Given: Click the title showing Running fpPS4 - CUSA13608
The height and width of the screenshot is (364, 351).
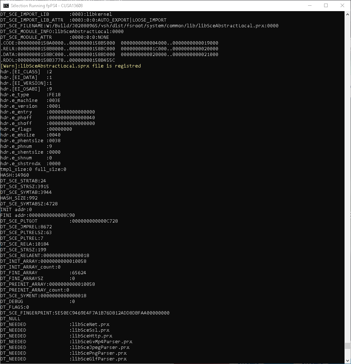Looking at the screenshot, I should click(x=47, y=5).
